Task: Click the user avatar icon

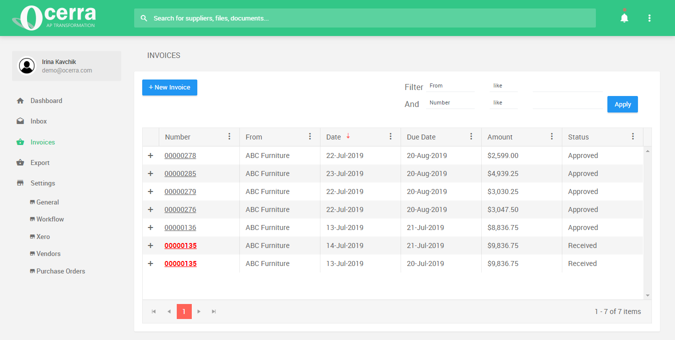Action: (x=27, y=66)
